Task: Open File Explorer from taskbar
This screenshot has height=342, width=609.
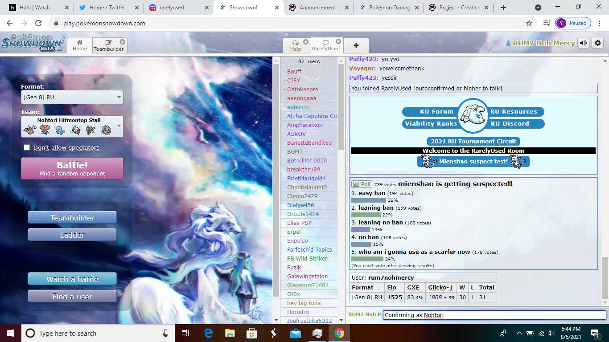Action: [230, 333]
